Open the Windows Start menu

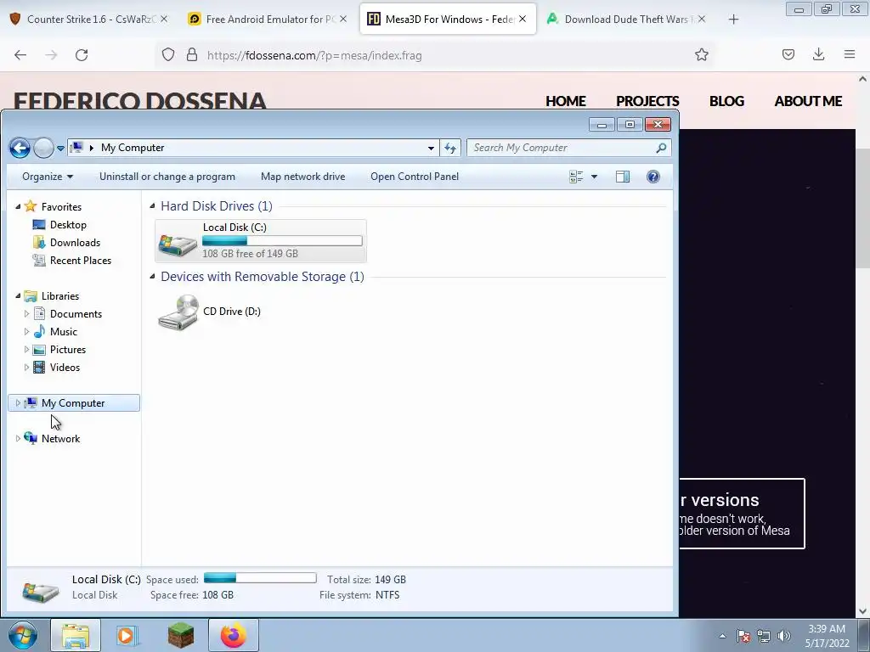[x=22, y=635]
